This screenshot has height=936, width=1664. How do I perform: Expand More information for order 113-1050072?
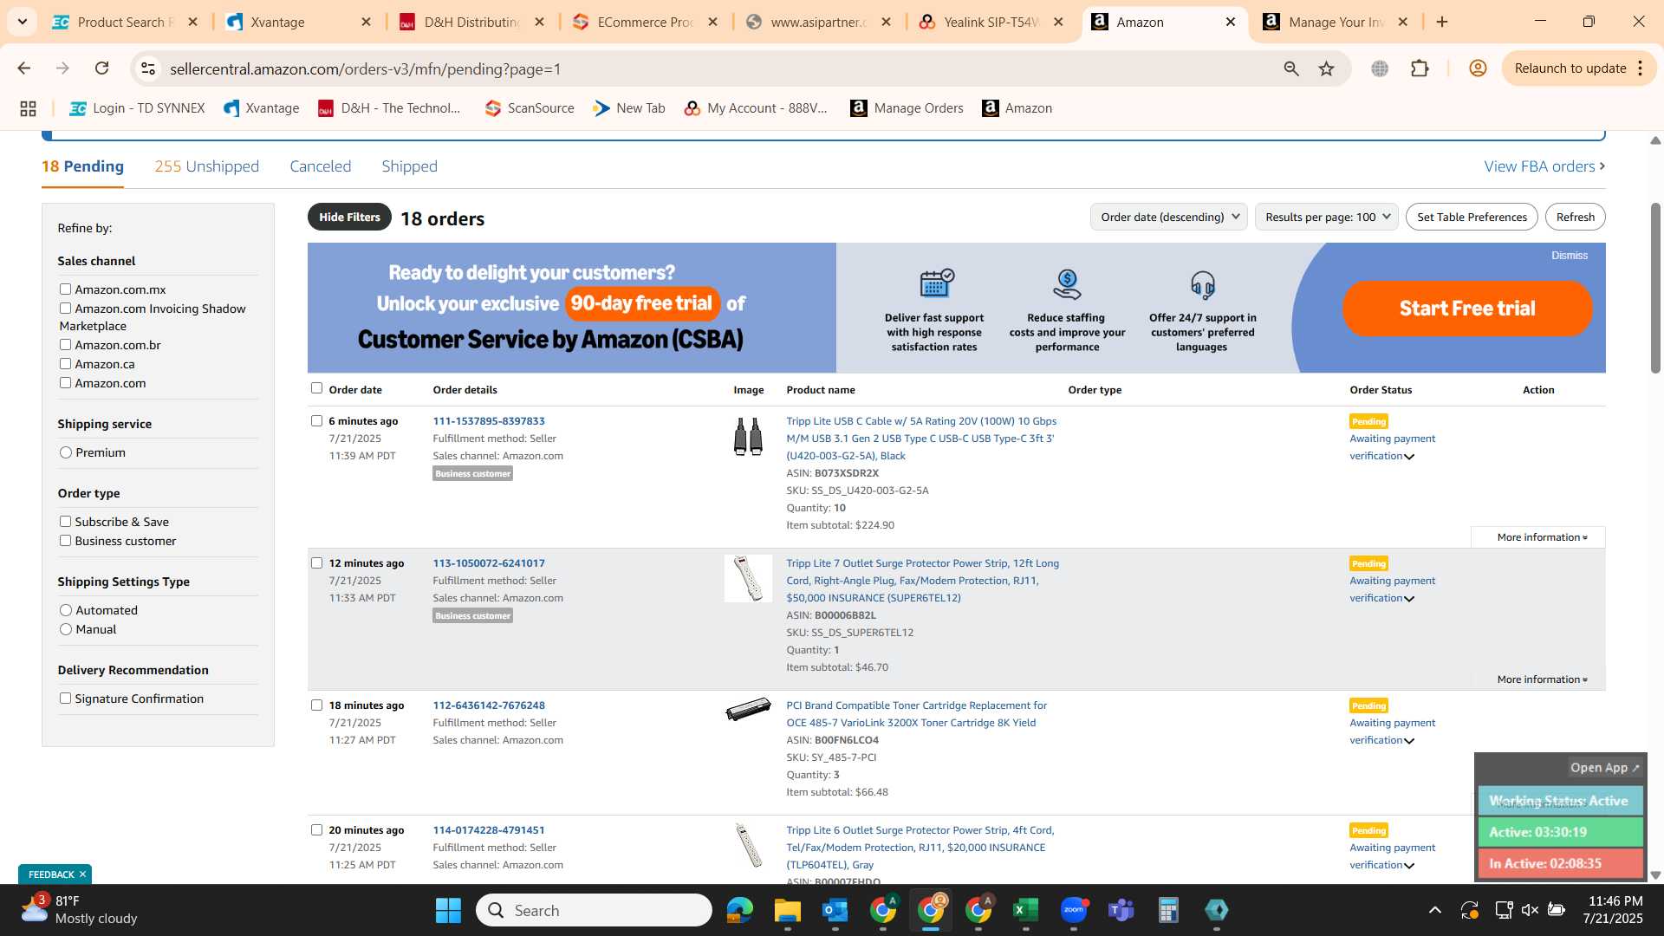(x=1542, y=679)
